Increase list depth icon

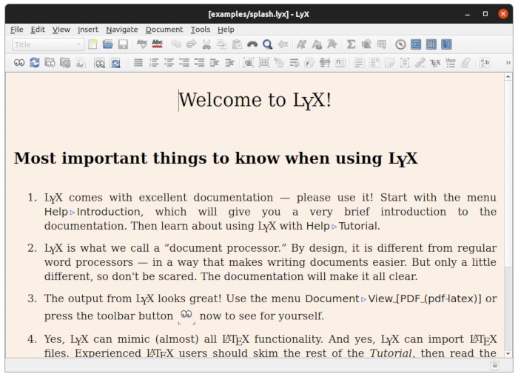coord(215,62)
